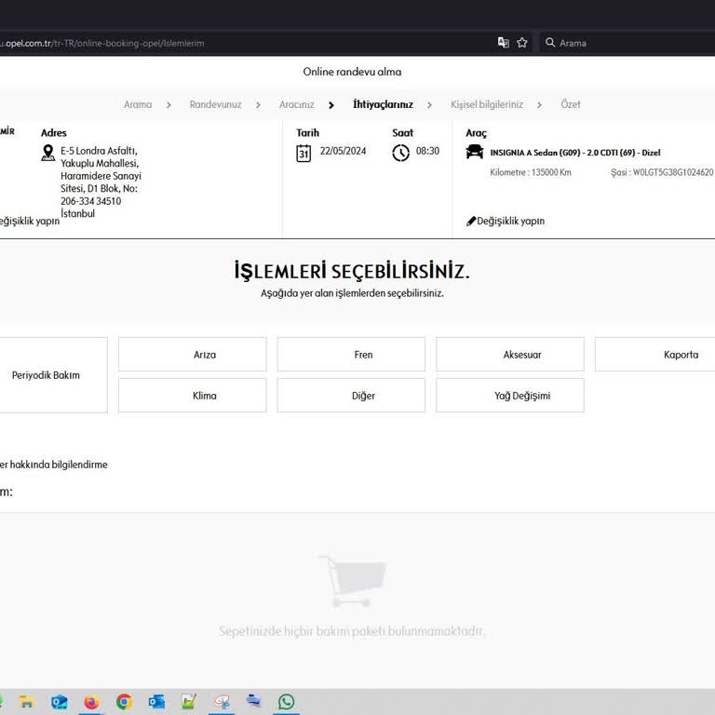Select the Periyodik Bakım service option
This screenshot has height=715, width=715.
(47, 375)
